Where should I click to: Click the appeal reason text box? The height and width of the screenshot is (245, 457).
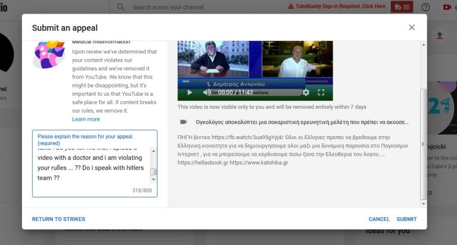tap(95, 164)
